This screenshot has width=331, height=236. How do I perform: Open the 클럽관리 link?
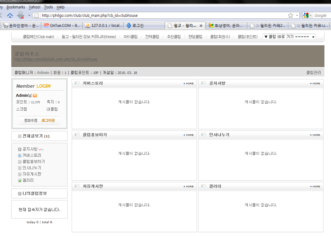313,73
